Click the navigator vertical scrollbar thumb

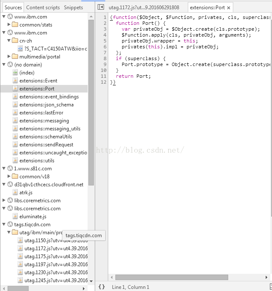(x=91, y=103)
